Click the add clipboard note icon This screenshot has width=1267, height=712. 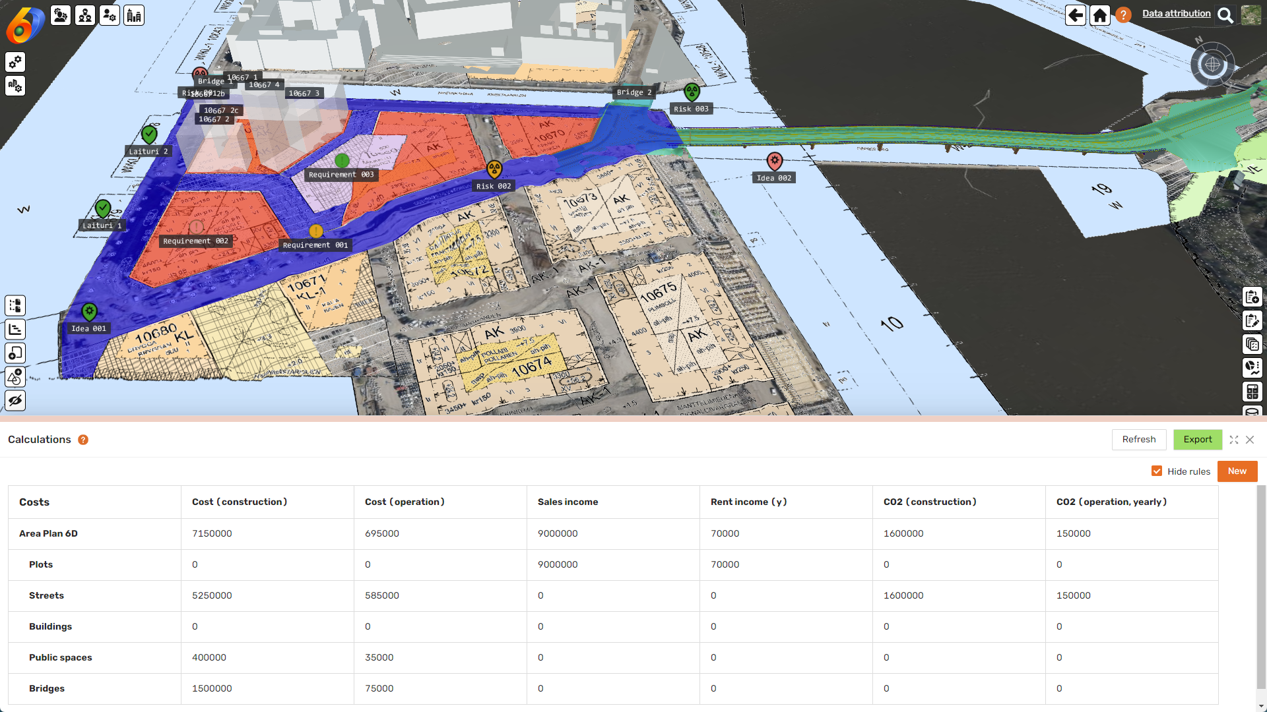(x=1252, y=297)
